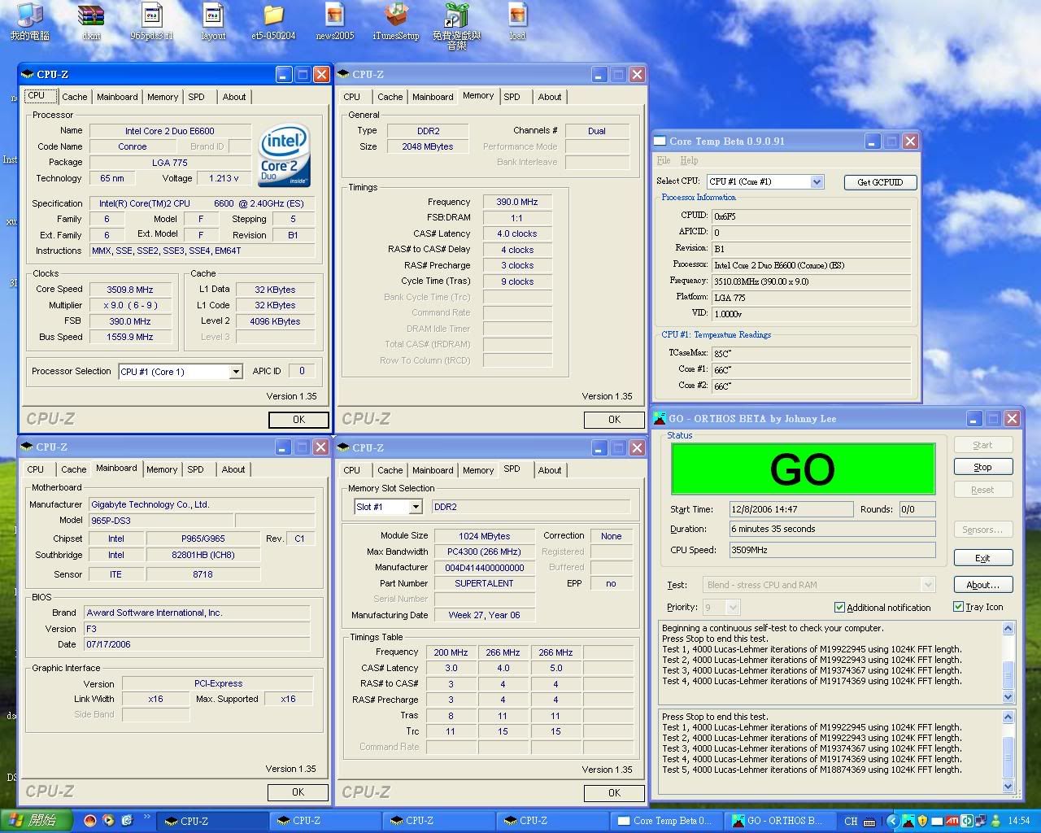
Task: Open the Priority dropdown in Orthos
Action: [x=732, y=607]
